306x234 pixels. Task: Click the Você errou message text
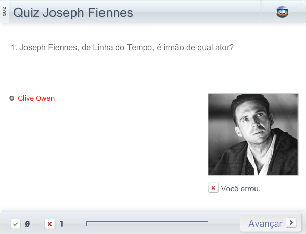(241, 189)
